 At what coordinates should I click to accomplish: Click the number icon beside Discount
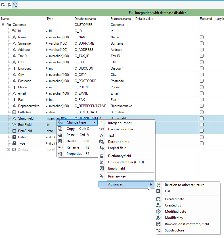(x=14, y=68)
